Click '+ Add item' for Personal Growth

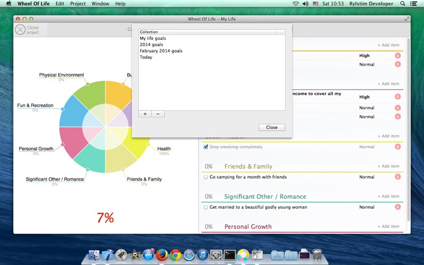(x=388, y=226)
